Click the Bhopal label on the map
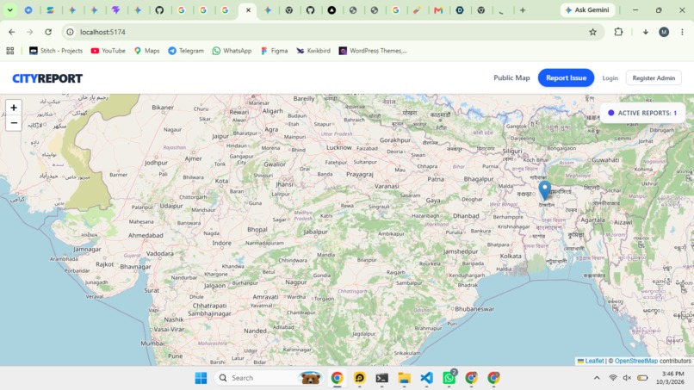 pyautogui.click(x=257, y=229)
